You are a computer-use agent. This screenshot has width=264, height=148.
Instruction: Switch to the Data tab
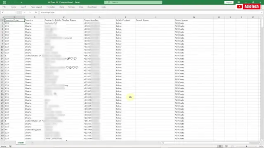coord(61,7)
